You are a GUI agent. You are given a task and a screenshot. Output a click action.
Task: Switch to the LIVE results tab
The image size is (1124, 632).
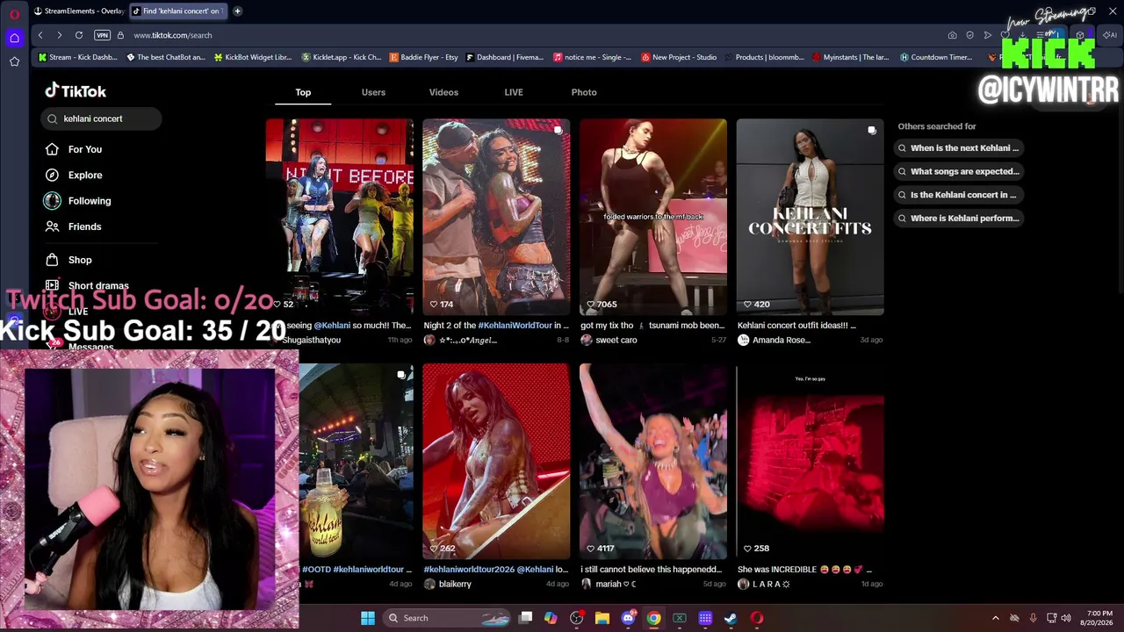(514, 92)
